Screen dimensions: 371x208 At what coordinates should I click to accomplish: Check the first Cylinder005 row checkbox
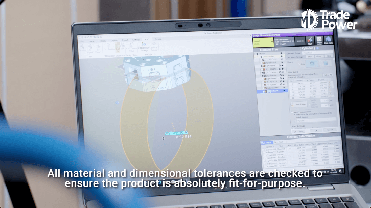pos(263,149)
